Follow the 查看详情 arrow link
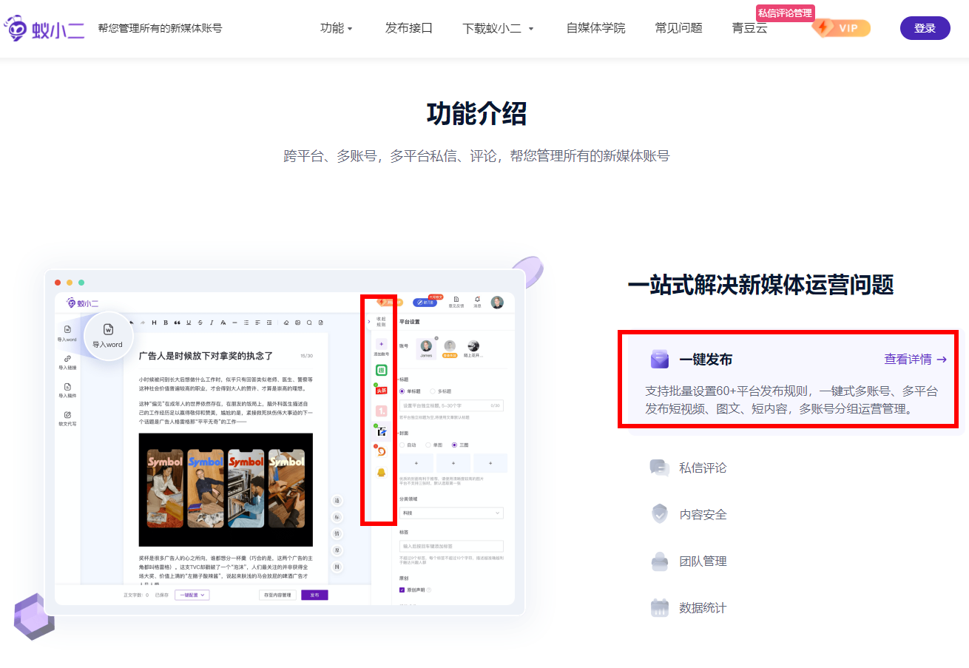Screen dimensions: 969x668 pos(915,360)
